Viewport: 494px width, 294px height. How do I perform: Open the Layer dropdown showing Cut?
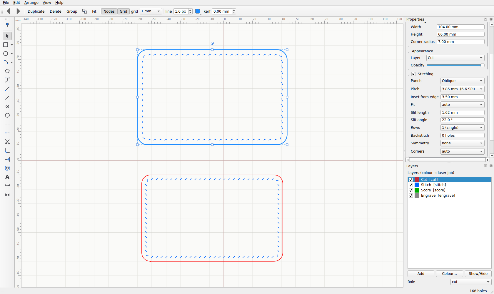pos(455,58)
